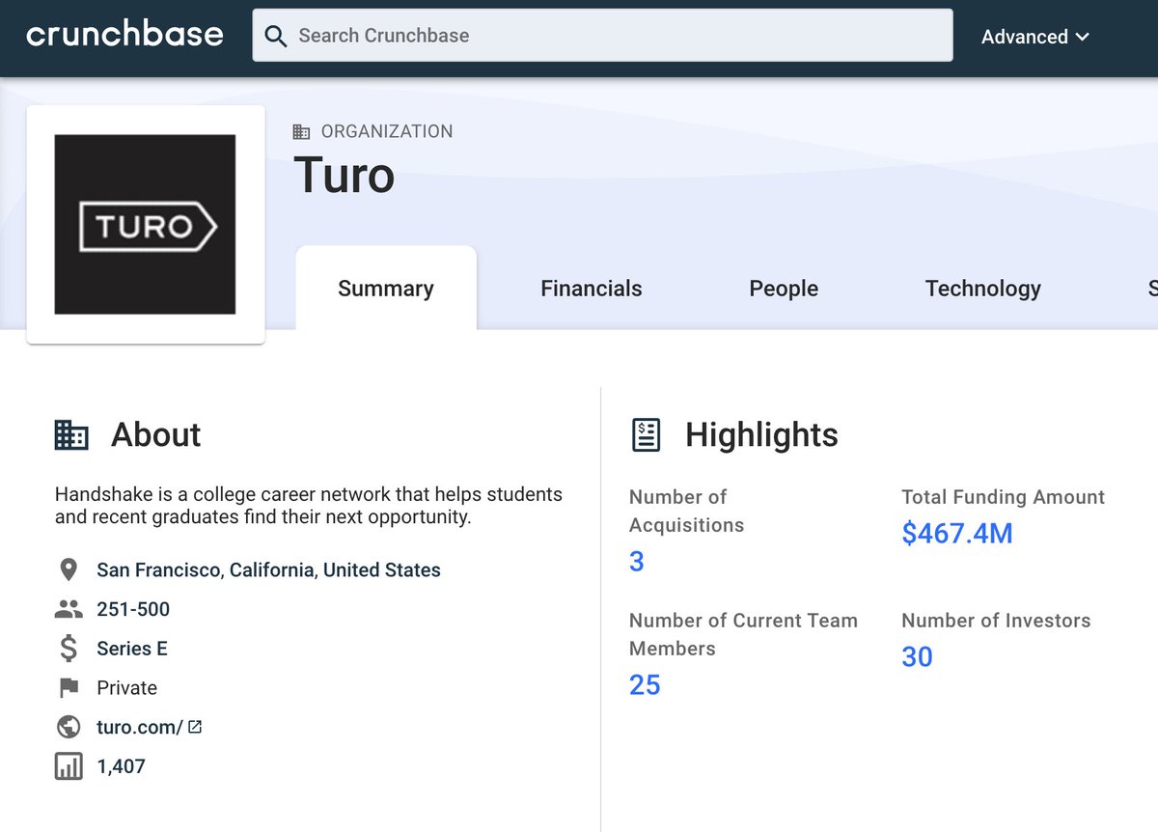This screenshot has height=832, width=1158.
Task: Open the California location link
Action: [x=272, y=569]
